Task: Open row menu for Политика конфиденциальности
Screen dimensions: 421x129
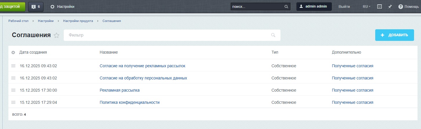Action: click(x=13, y=102)
